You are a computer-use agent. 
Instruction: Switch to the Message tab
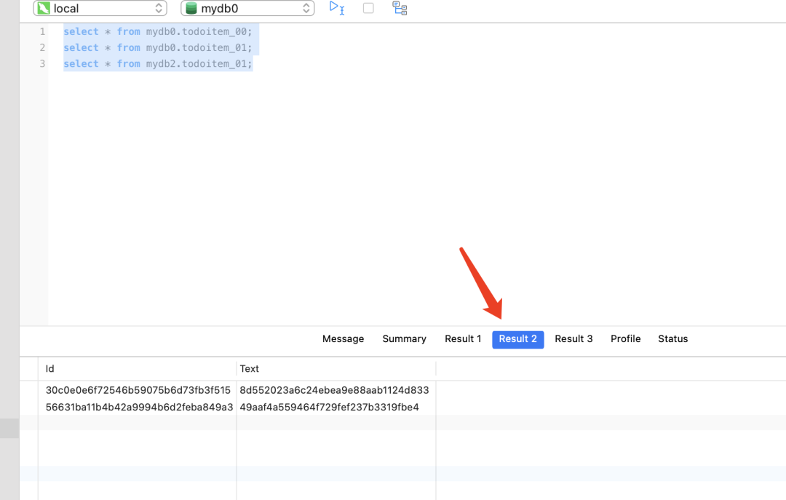click(x=343, y=339)
